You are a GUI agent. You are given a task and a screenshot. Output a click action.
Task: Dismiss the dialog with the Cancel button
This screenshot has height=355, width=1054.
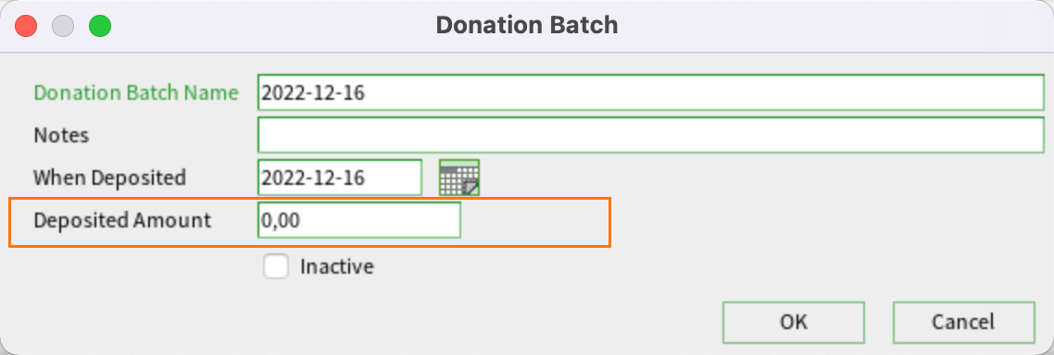pos(963,322)
